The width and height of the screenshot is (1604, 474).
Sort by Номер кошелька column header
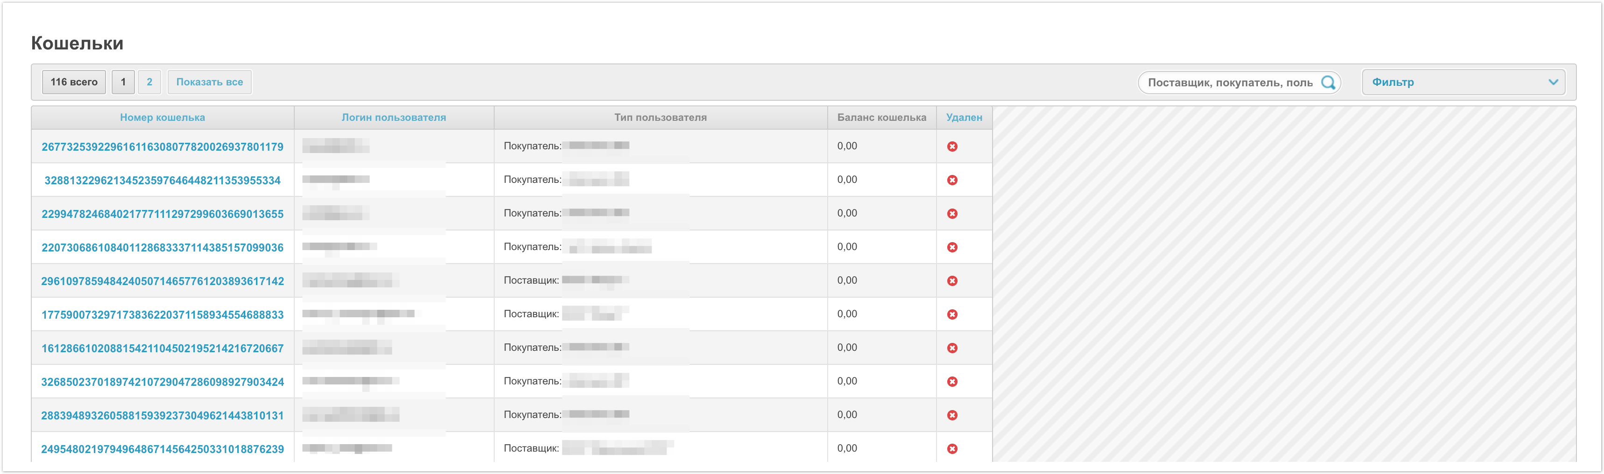coord(163,118)
